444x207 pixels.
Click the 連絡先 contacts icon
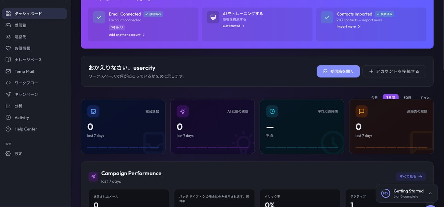(x=8, y=37)
